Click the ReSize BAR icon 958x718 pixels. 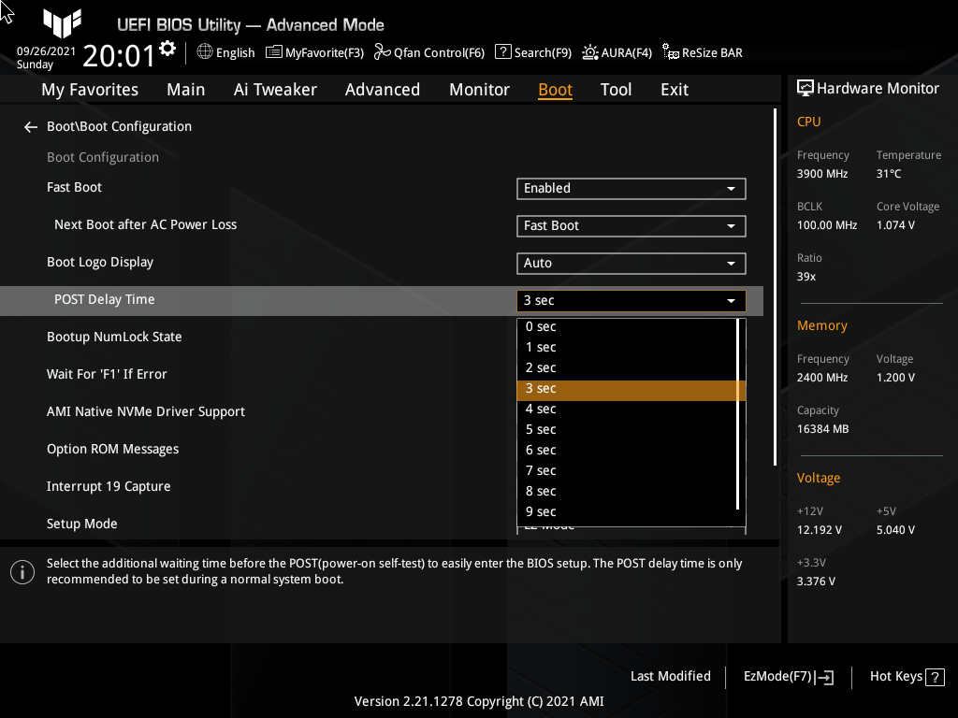coord(702,52)
